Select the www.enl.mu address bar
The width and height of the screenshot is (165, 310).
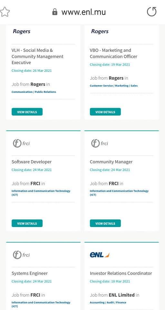pos(83,12)
